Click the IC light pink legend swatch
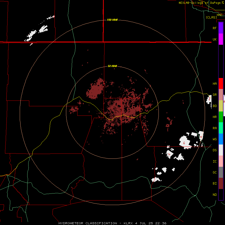 pyautogui.click(x=221, y=161)
